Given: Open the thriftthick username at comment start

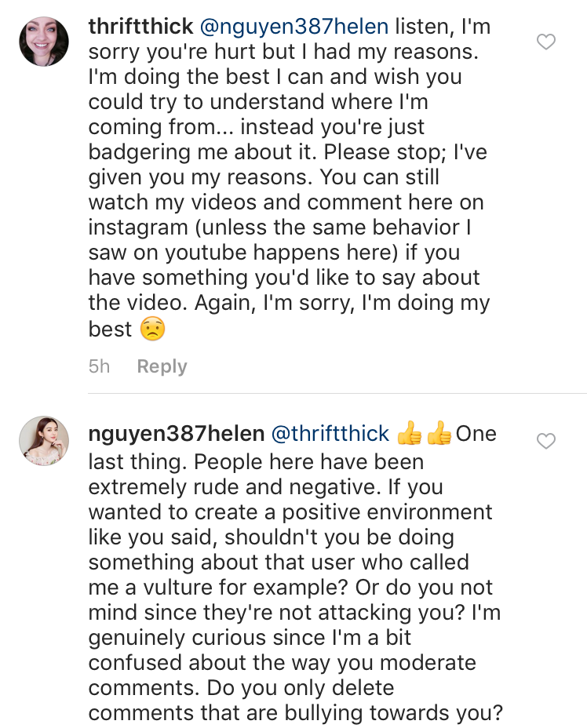Looking at the screenshot, I should pos(141,26).
